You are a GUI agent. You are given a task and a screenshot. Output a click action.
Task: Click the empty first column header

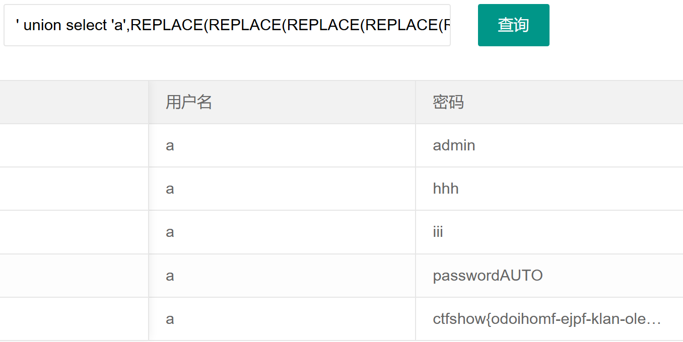click(x=74, y=102)
